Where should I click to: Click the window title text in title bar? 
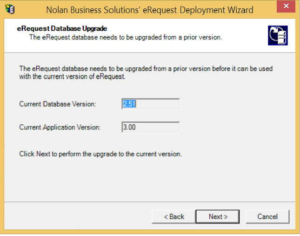pos(150,9)
